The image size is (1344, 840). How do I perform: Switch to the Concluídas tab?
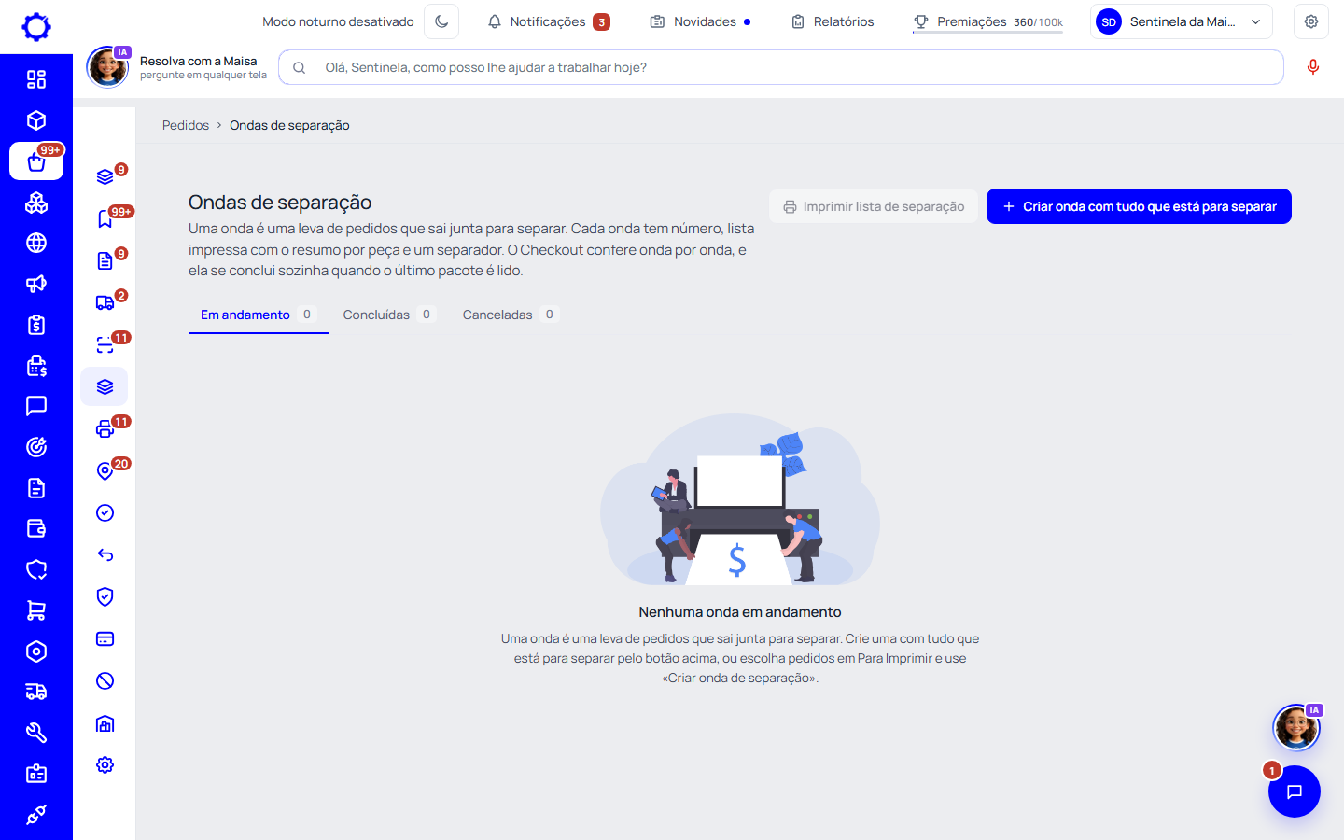point(388,315)
